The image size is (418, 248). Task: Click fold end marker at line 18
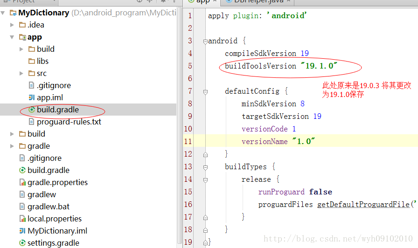coord(205,230)
